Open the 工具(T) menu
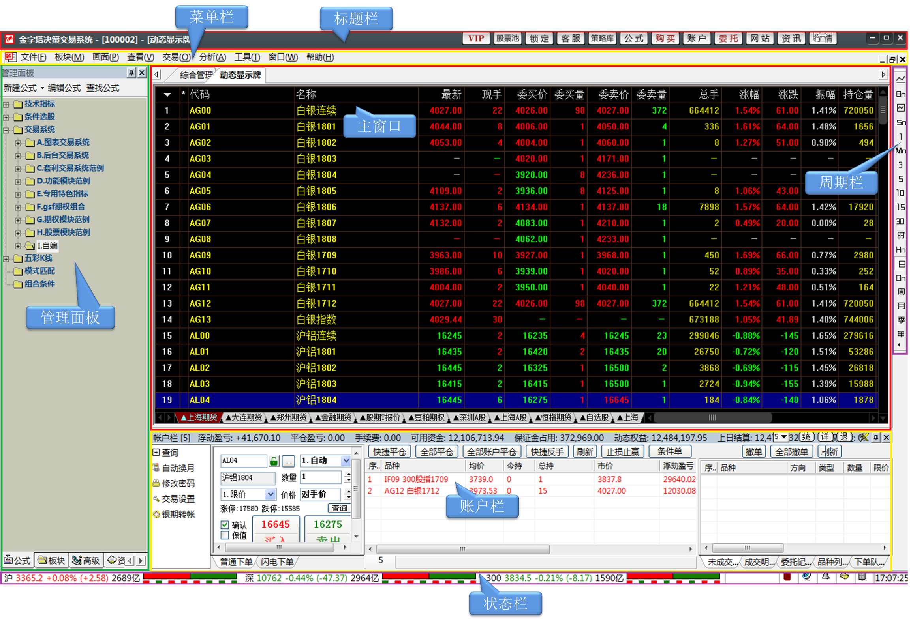911x625 pixels. (247, 57)
